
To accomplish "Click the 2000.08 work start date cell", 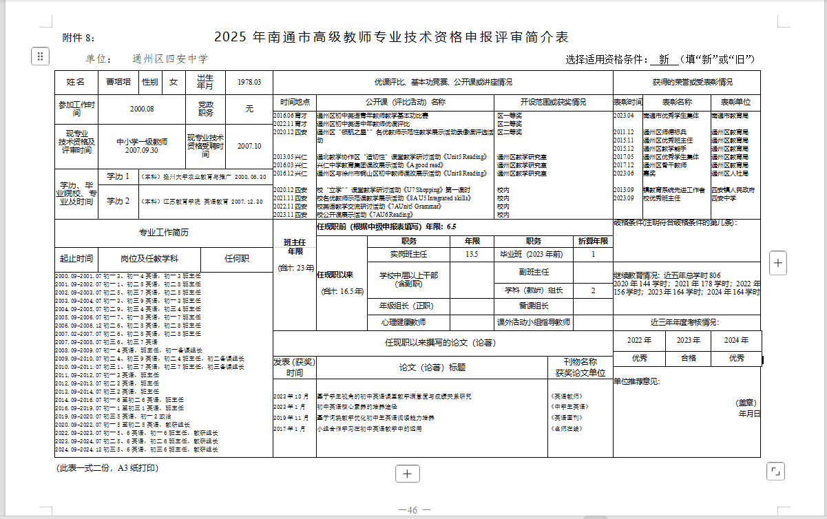I will pyautogui.click(x=142, y=109).
